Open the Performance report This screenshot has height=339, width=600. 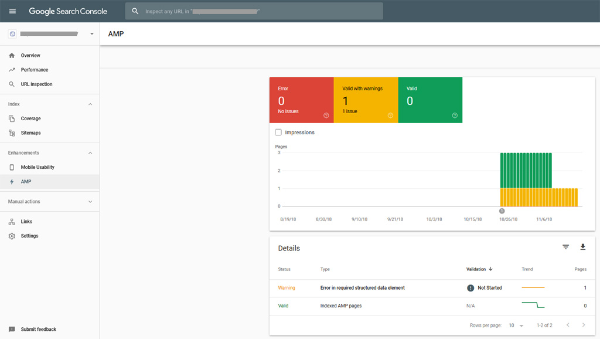pyautogui.click(x=12, y=69)
